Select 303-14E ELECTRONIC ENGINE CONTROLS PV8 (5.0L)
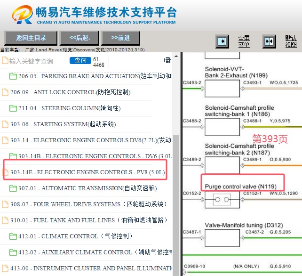The image size is (302, 276). [x=87, y=172]
